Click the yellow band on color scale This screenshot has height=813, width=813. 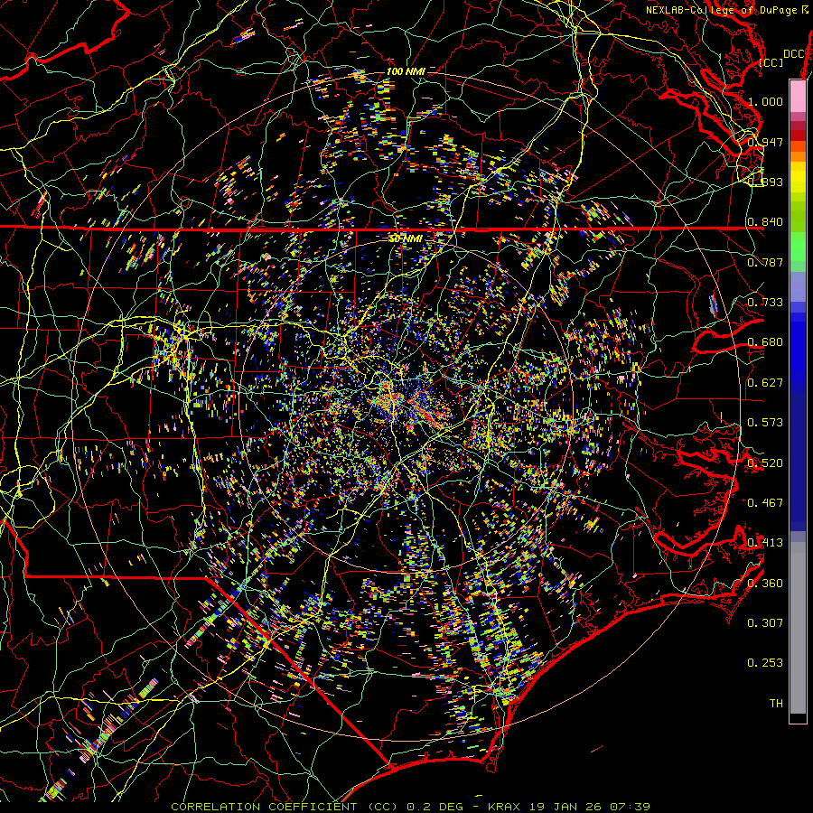(798, 177)
